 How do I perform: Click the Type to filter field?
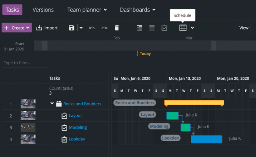(x=25, y=63)
